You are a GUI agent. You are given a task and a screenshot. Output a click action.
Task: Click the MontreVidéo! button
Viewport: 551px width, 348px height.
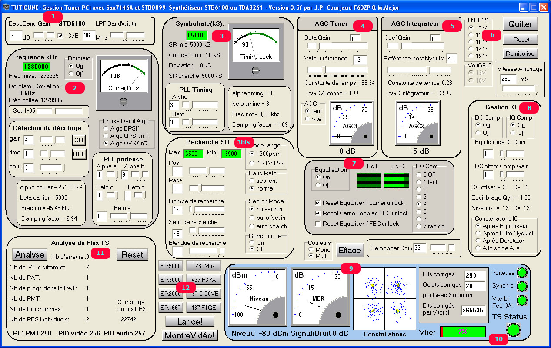click(x=190, y=335)
